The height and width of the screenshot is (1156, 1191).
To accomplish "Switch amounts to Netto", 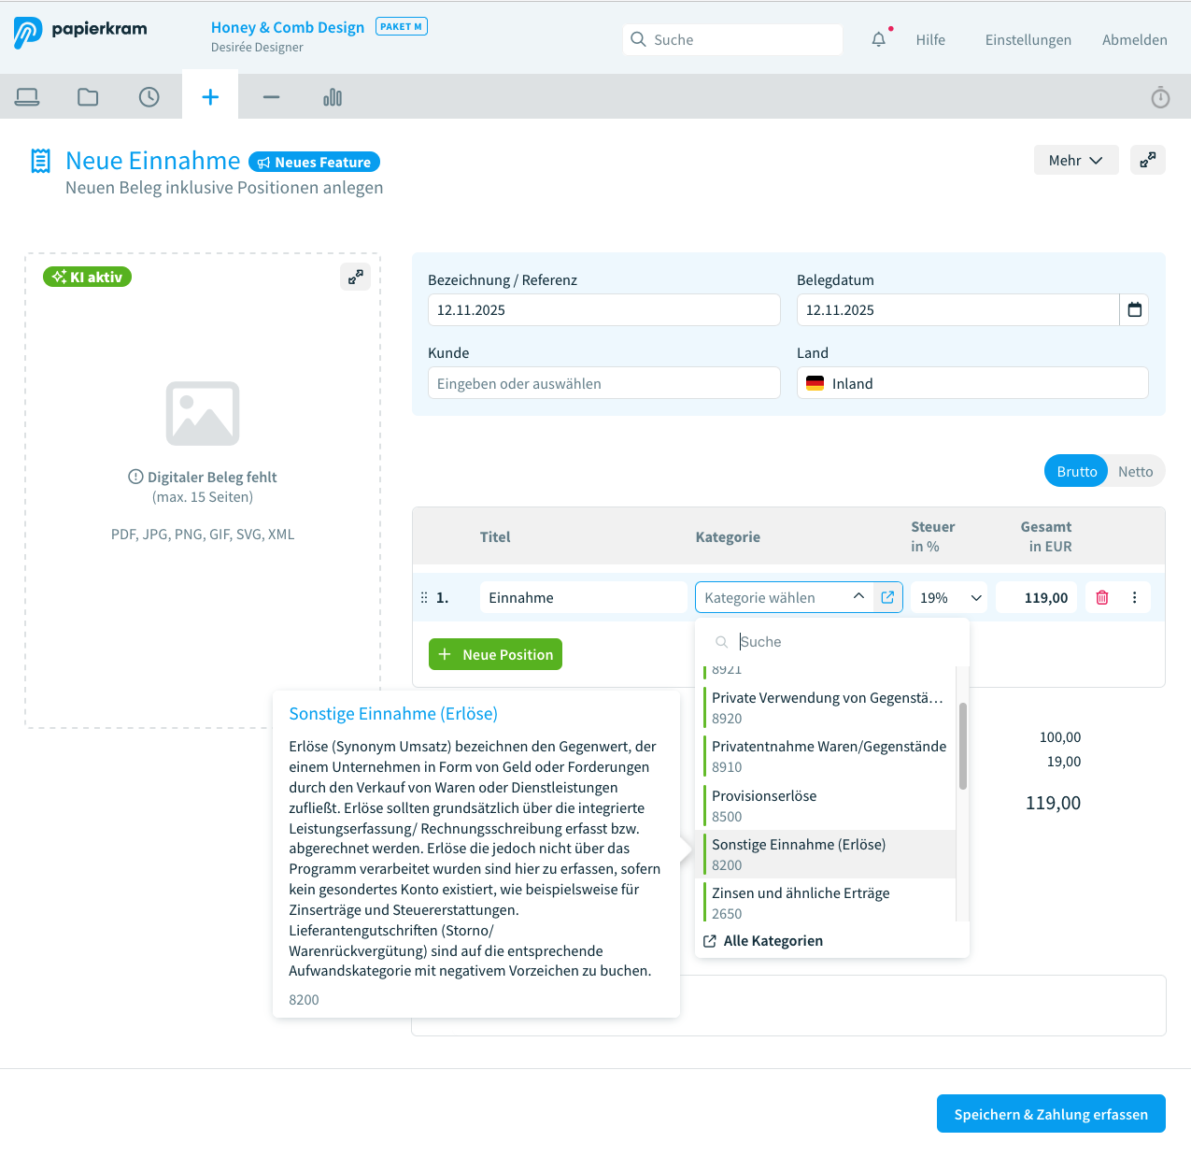I will pyautogui.click(x=1135, y=472).
